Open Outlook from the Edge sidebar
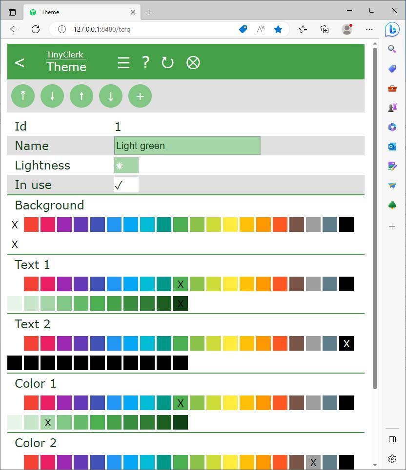This screenshot has width=406, height=470. click(x=392, y=147)
